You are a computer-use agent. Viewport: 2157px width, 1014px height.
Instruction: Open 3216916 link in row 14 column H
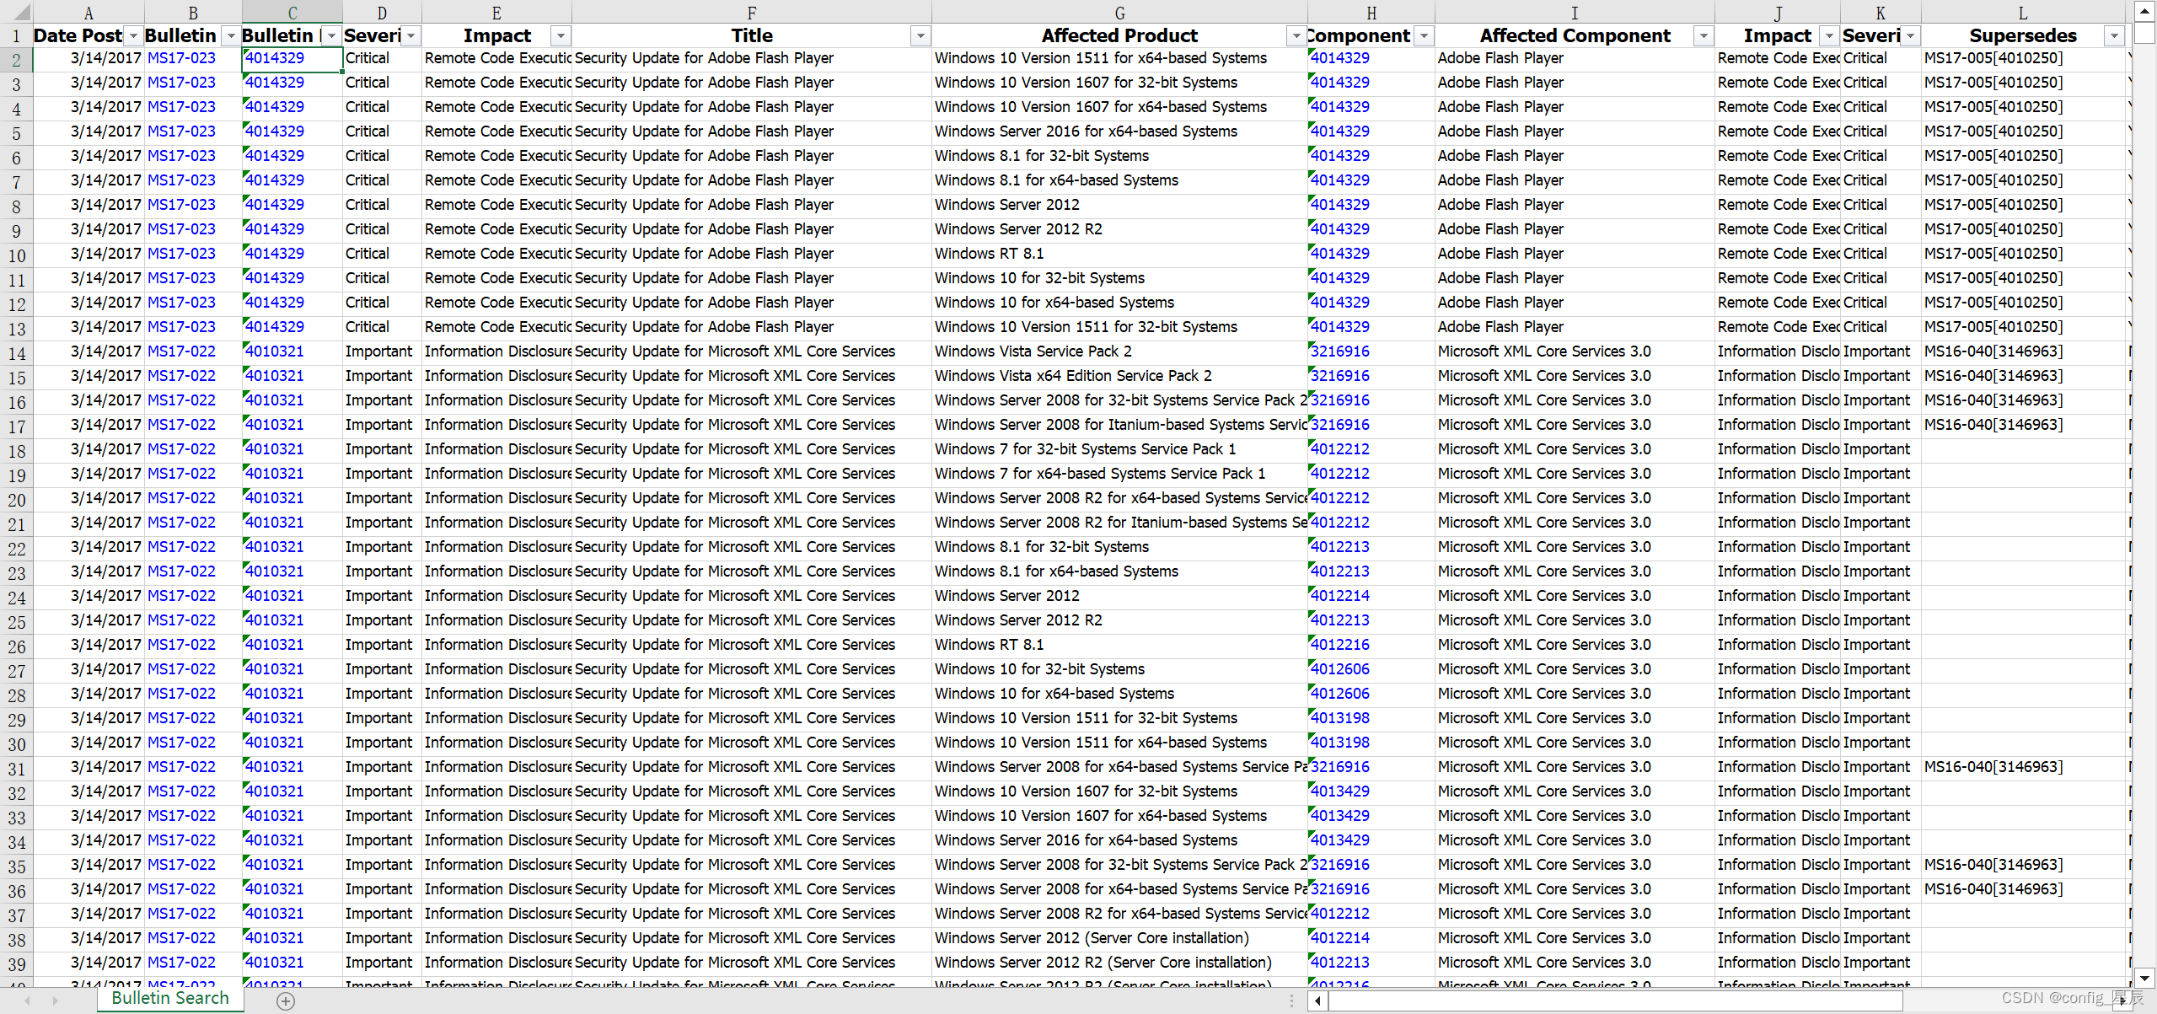(x=1340, y=351)
